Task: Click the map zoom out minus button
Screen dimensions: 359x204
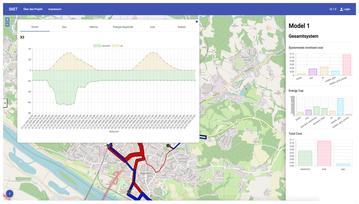Action: (7, 24)
